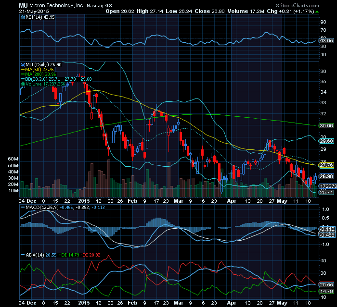Screen dimensions: 337x307
Task: Click the High 27.14 value
Action: click(150, 12)
